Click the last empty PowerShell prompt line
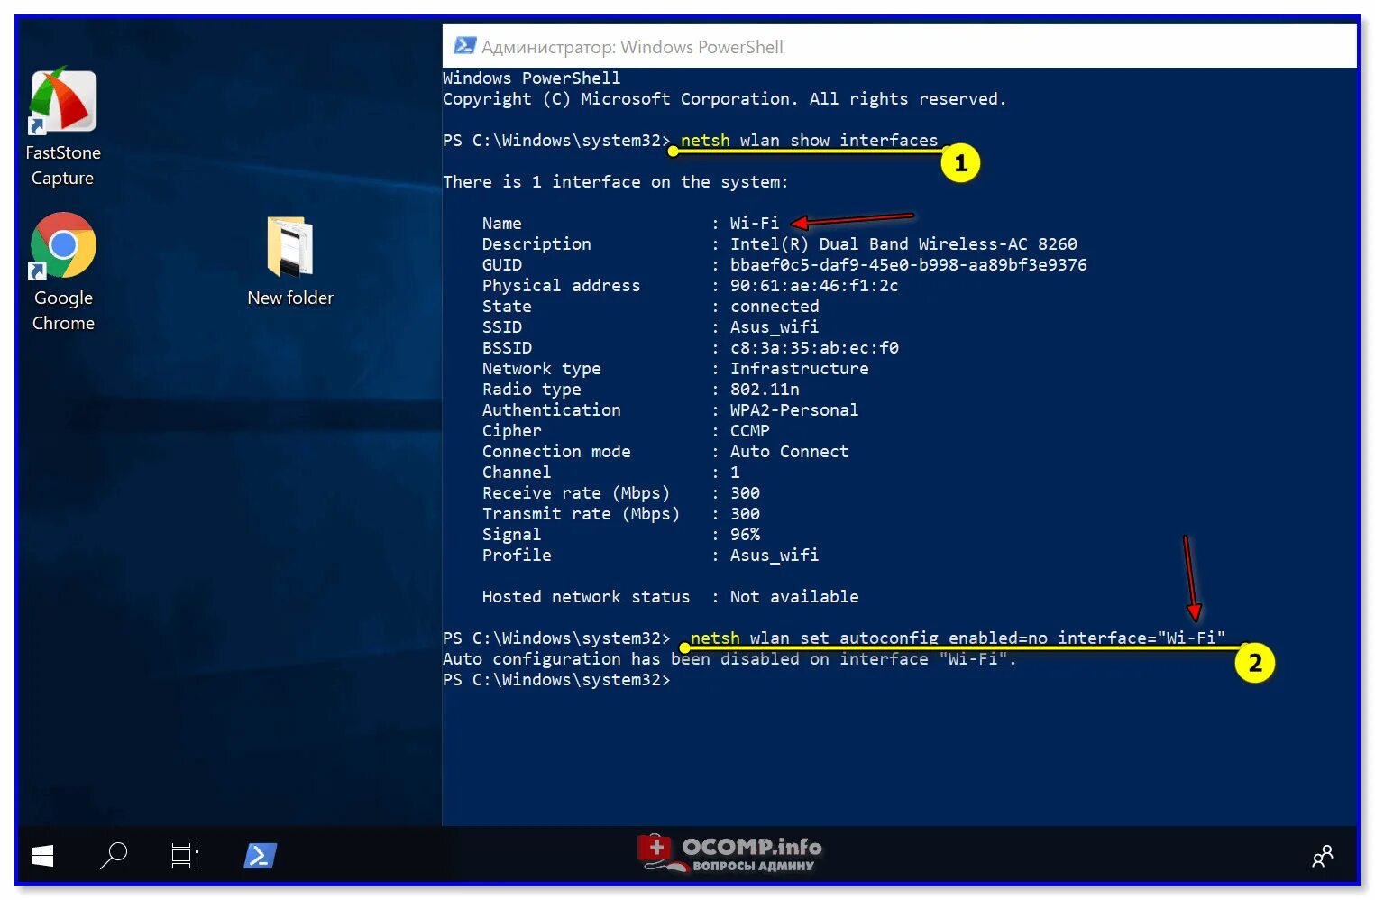 556,679
